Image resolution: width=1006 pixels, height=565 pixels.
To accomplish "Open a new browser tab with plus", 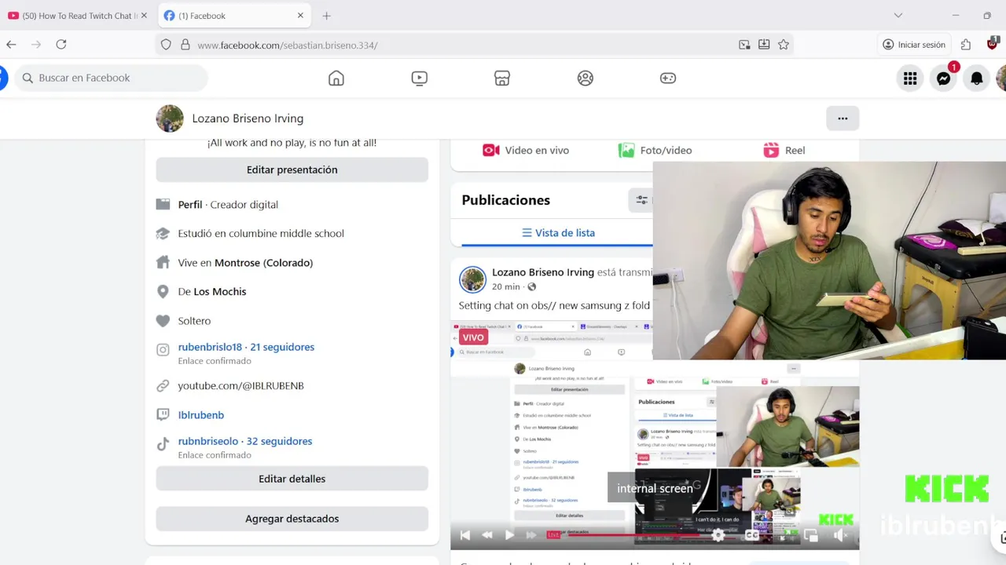I will 327,16.
